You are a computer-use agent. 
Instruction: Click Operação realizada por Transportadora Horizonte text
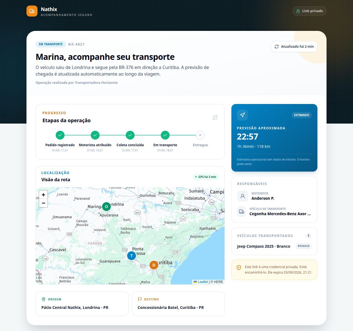[77, 82]
